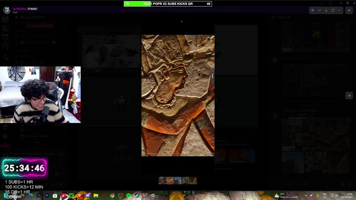
Task: Go to the next image with right arrow
Action: (349, 96)
